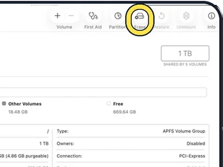Click the 1 TB value in left table
223x167 pixels.
(x=44, y=144)
